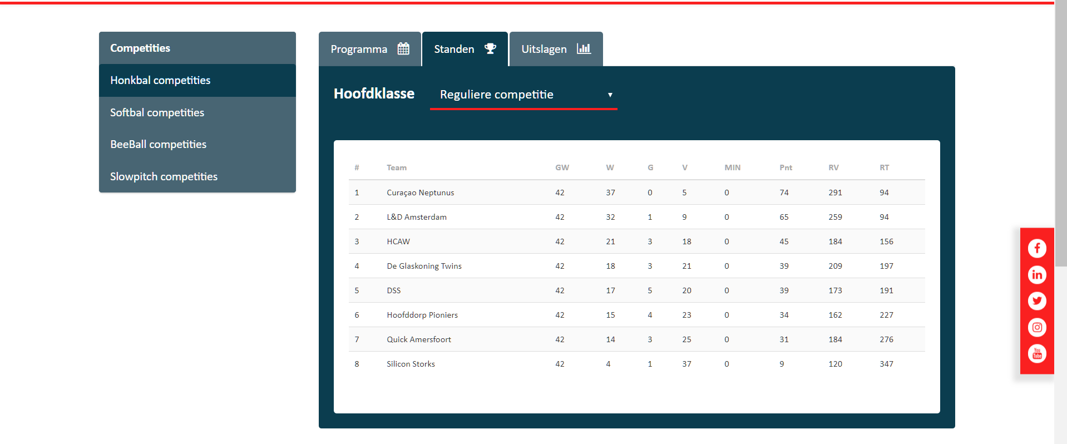Click the bar chart icon on Uitslagen

[x=584, y=49]
